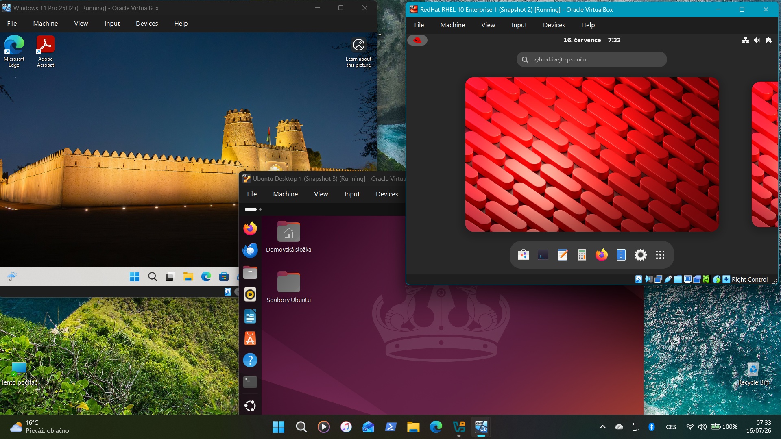This screenshot has height=439, width=781.
Task: Open the RHEL network status icon
Action: (746, 40)
